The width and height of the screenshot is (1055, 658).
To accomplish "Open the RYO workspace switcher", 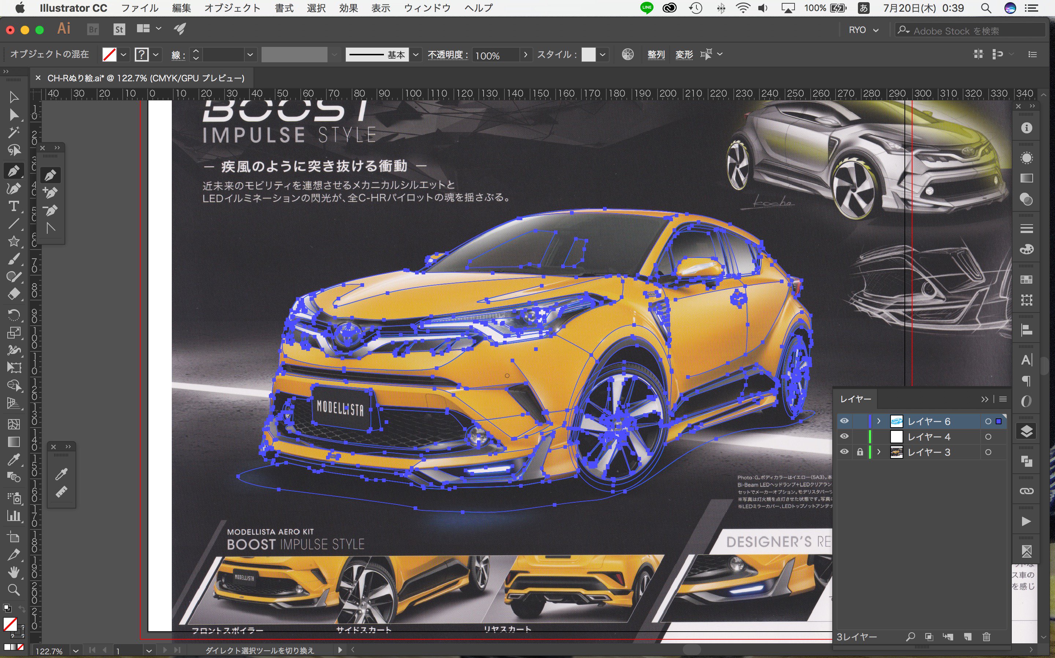I will click(x=863, y=30).
